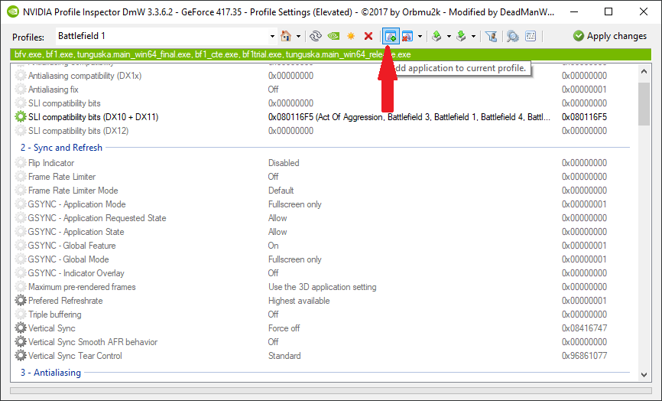
Task: Click the On value of GSYNC Global Feature
Action: tap(273, 246)
